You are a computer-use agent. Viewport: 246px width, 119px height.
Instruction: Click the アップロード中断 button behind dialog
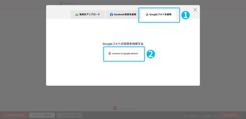[70, 115]
